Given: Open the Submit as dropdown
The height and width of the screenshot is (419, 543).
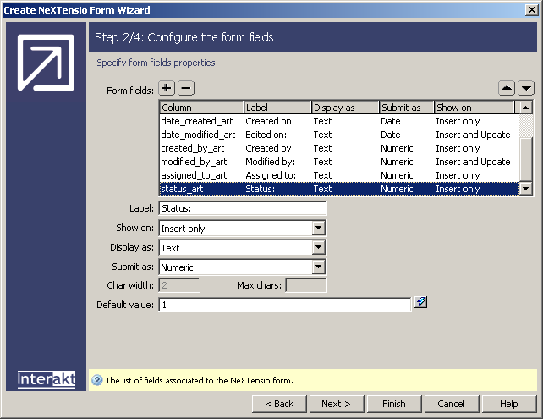Looking at the screenshot, I should pyautogui.click(x=318, y=267).
